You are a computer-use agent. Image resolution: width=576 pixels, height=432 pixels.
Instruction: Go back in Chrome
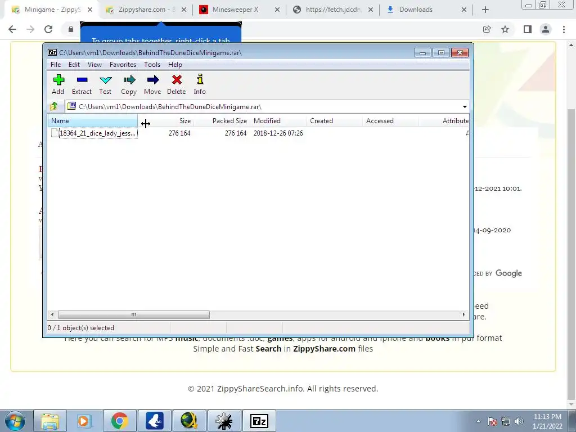coord(12,29)
